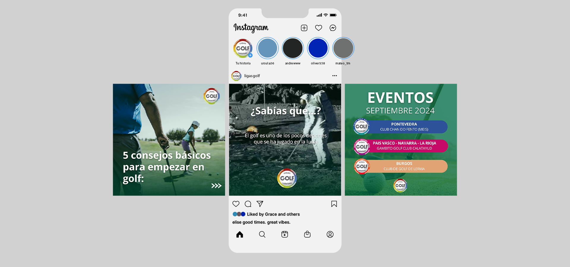The image size is (570, 267).
Task: Open Profile tab icon
Action: pos(330,234)
